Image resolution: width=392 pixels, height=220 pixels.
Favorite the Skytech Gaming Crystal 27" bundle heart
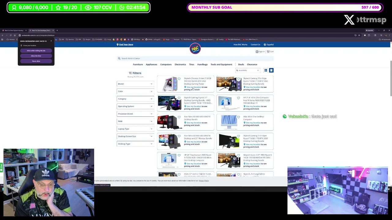179,98
